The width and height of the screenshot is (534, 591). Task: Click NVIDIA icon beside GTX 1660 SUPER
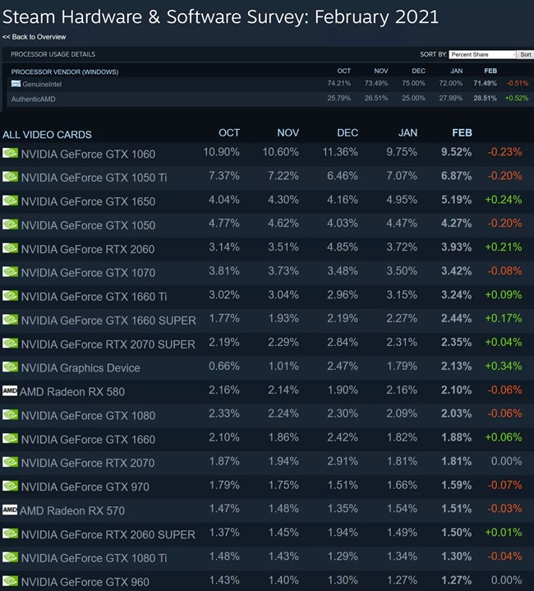pyautogui.click(x=10, y=320)
